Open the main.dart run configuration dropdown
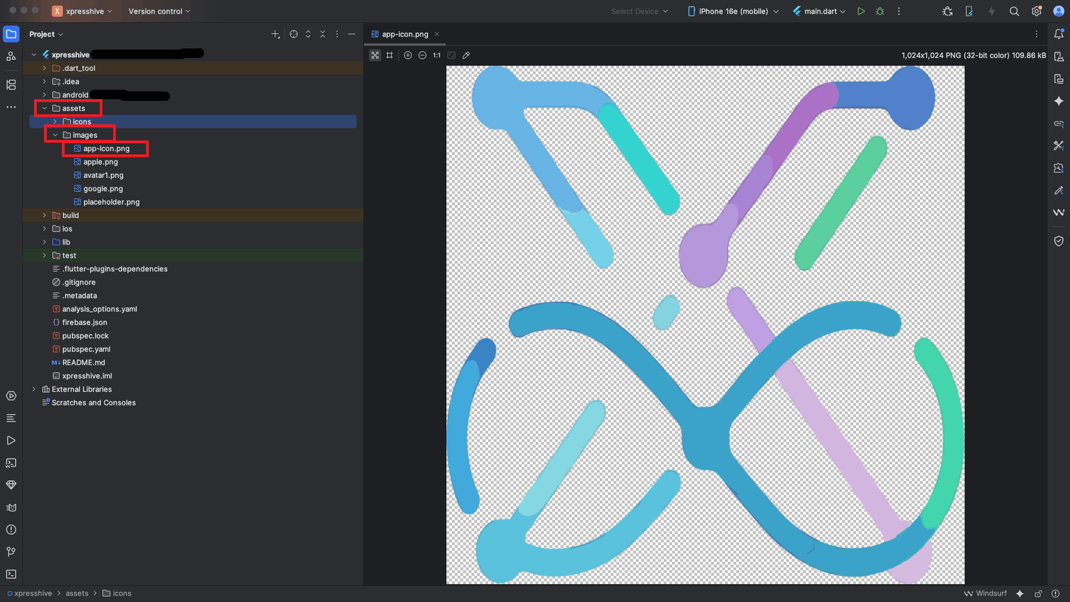This screenshot has height=602, width=1070. (819, 11)
